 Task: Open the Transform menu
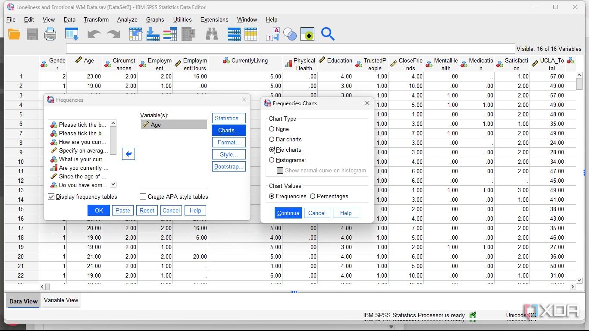[x=96, y=19]
